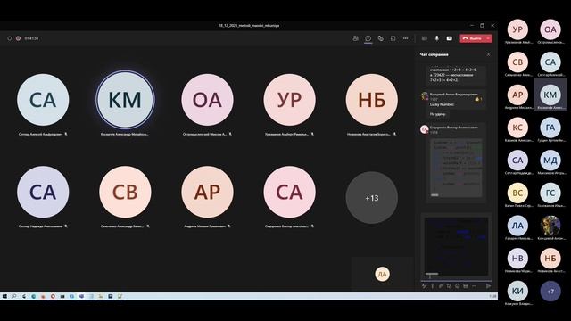571x321 pixels.
Task: Click the ВС avatar in right strip
Action: point(517,193)
